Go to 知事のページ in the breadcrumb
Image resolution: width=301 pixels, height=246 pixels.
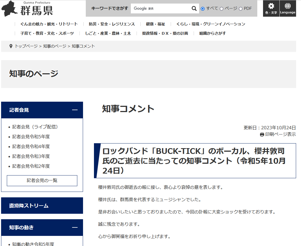55,46
